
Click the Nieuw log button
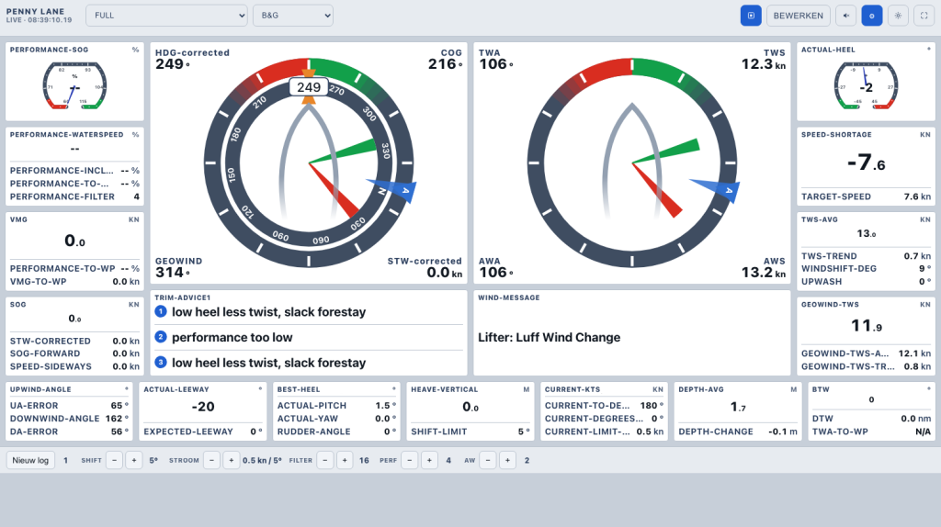[30, 461]
